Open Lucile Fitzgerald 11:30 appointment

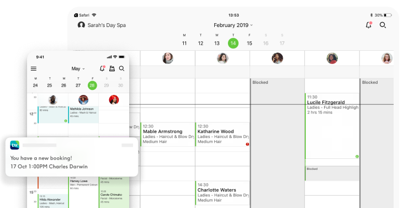point(332,126)
